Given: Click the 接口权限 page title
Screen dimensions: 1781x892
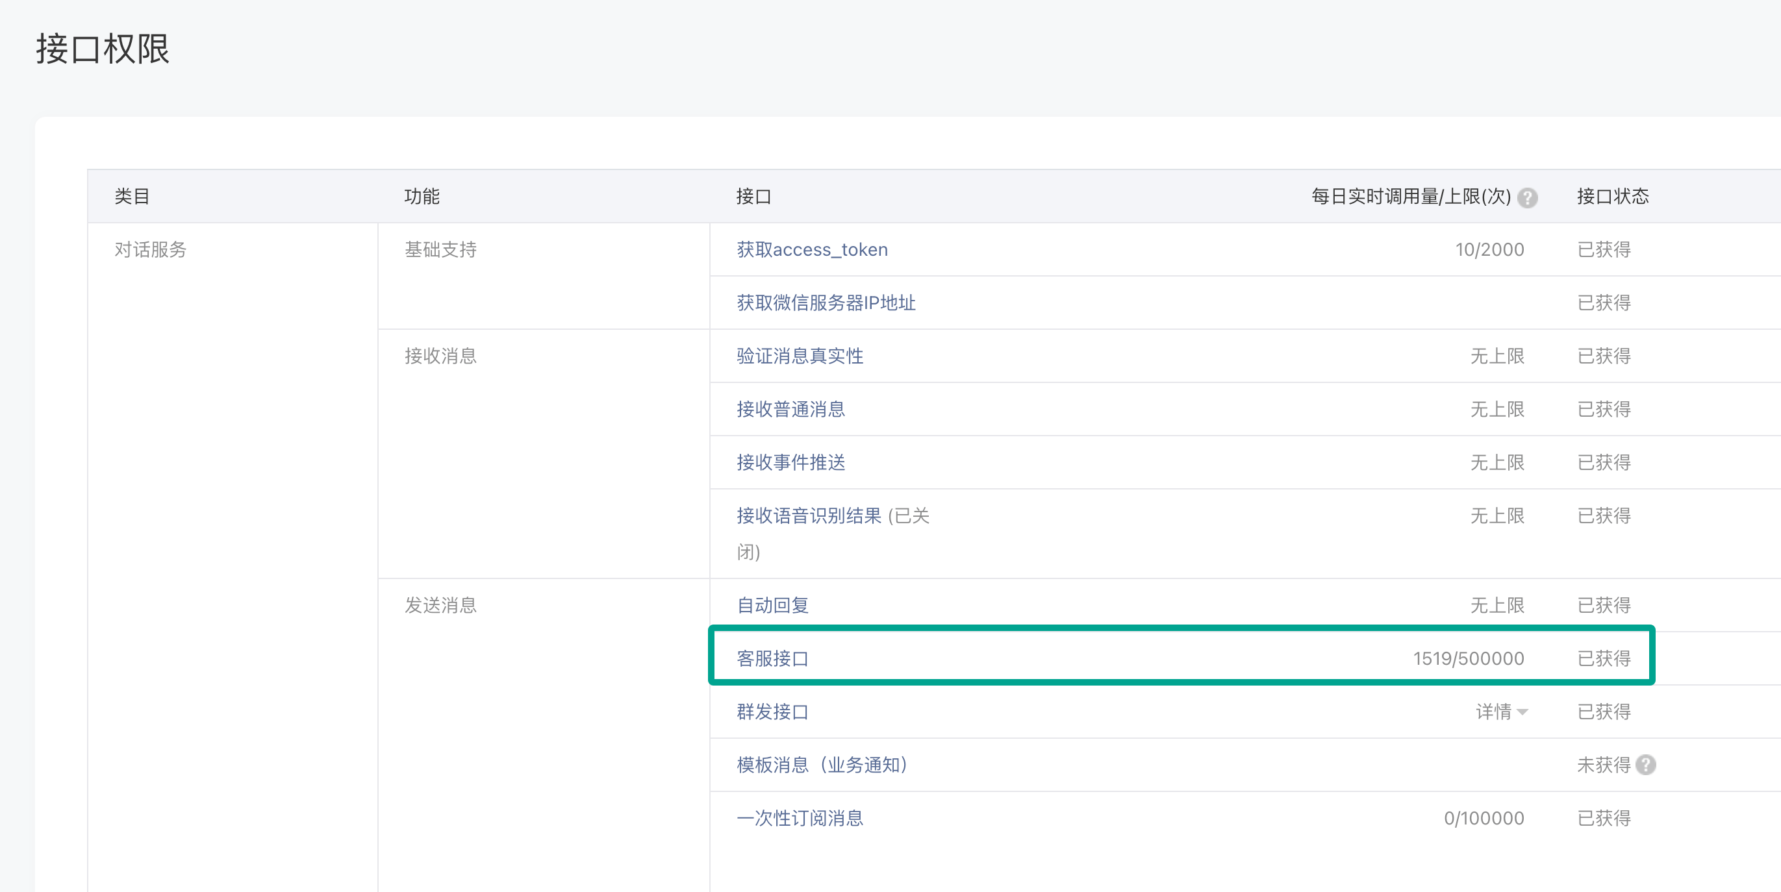Looking at the screenshot, I should coord(103,49).
